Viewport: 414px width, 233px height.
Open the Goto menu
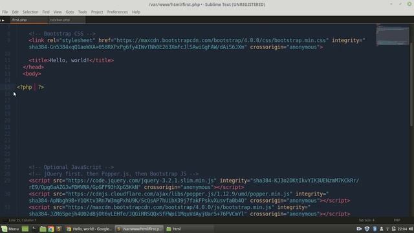[70, 12]
